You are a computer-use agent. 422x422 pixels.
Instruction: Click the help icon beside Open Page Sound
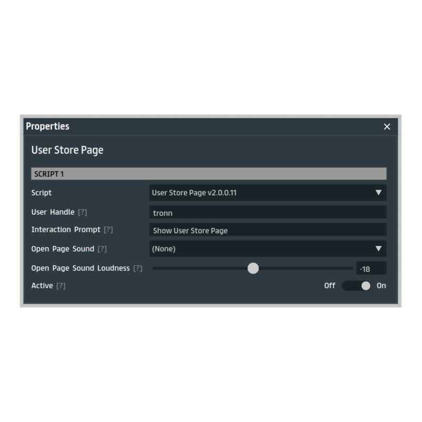102,249
